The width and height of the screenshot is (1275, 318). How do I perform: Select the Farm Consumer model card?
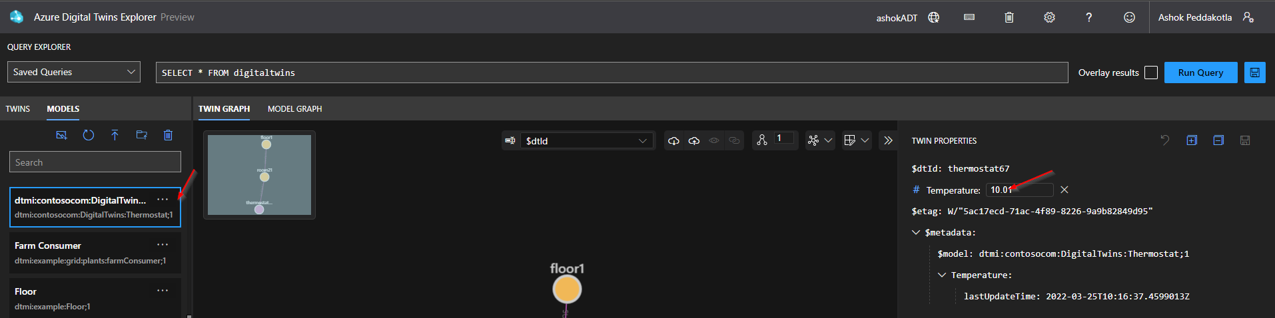pos(95,253)
